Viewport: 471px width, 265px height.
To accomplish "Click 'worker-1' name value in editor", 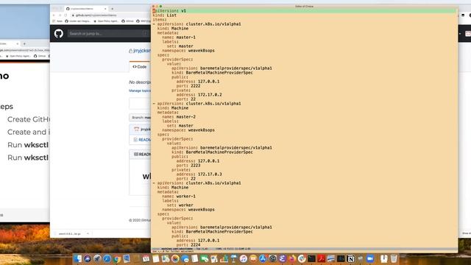I will coord(185,197).
